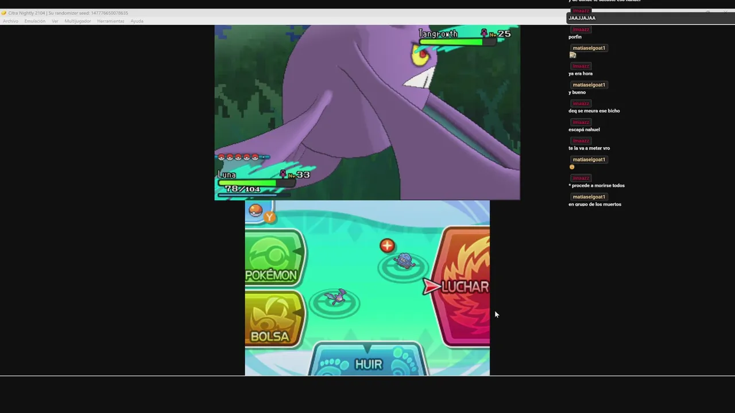Click the Tangrowth HP bar

point(457,42)
